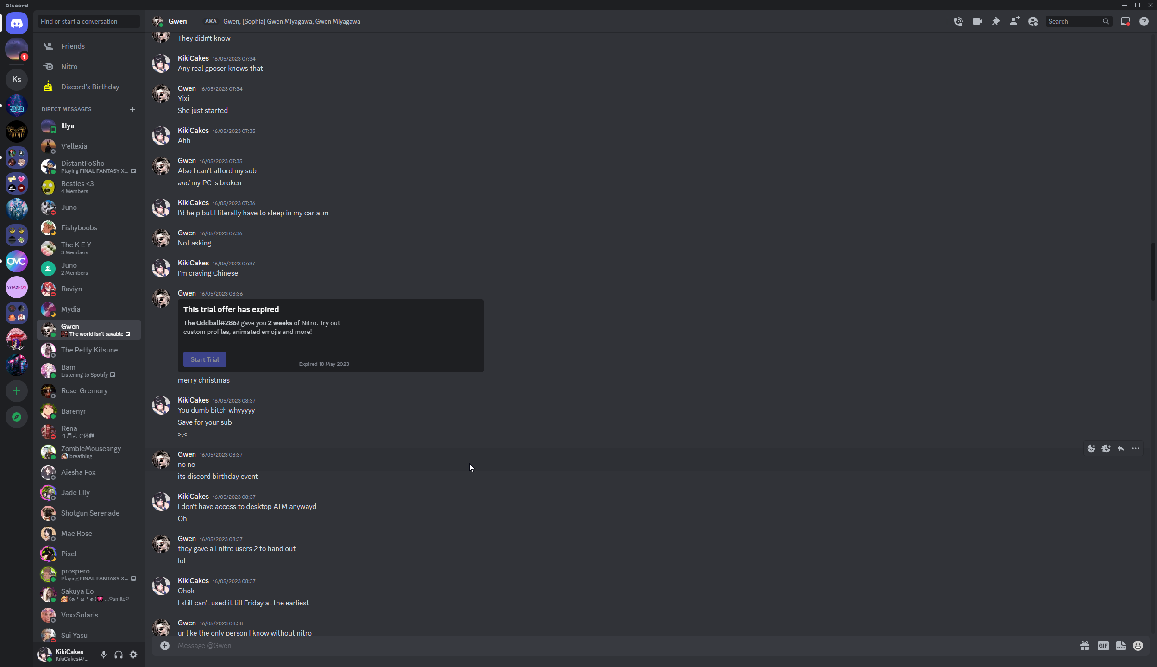Show user profile icon in header
The width and height of the screenshot is (1157, 667).
pyautogui.click(x=1033, y=21)
